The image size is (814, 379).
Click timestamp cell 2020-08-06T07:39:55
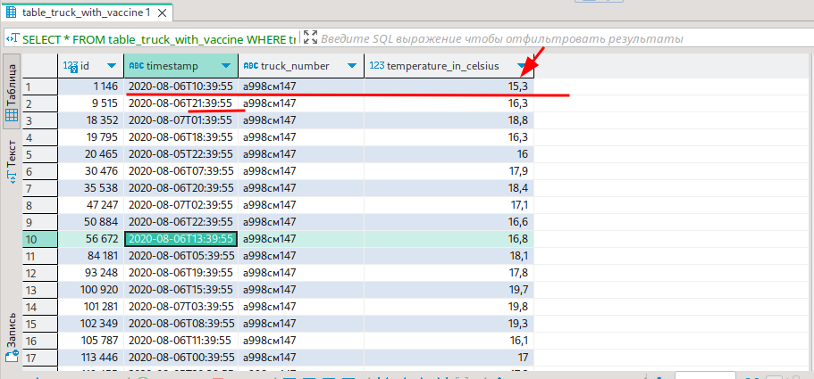coord(181,171)
